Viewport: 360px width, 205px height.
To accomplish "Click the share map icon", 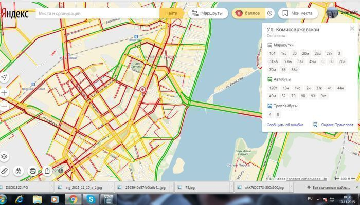I will tap(47, 171).
